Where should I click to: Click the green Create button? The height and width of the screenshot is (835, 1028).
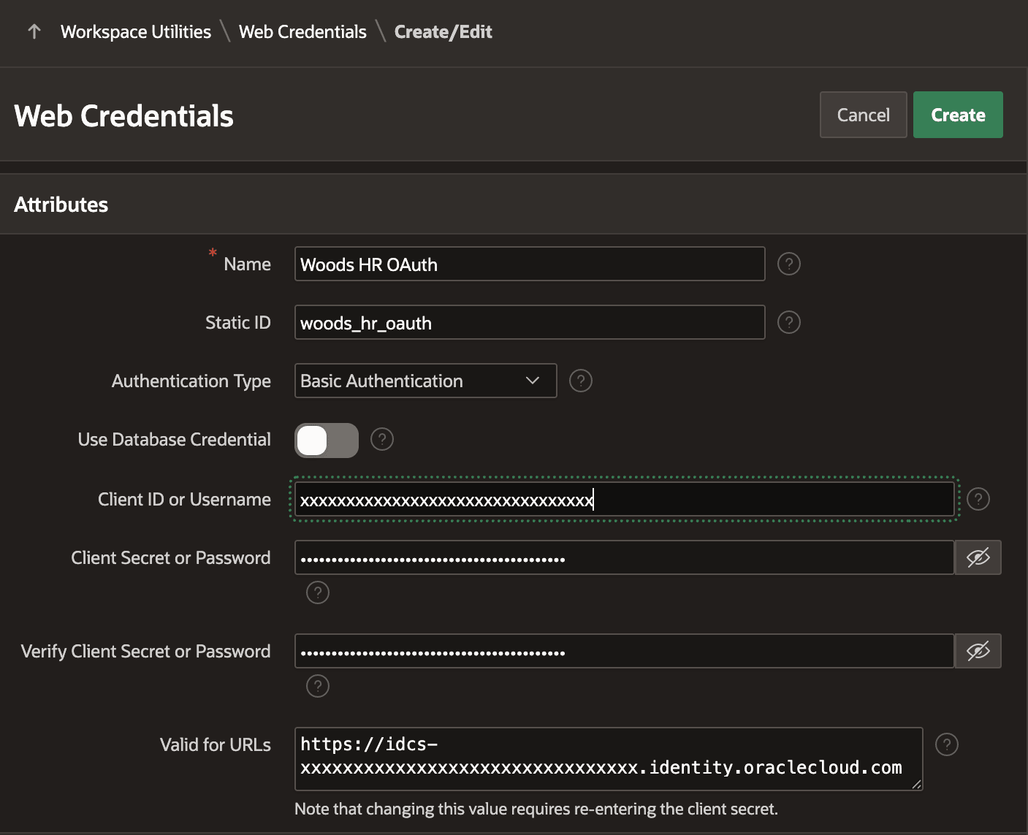[x=958, y=115]
